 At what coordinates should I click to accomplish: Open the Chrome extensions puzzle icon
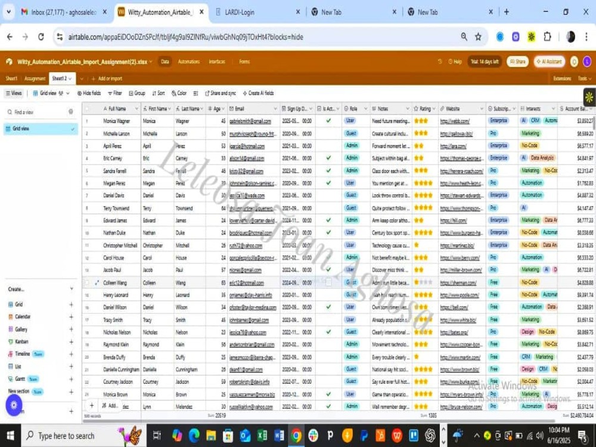(547, 37)
